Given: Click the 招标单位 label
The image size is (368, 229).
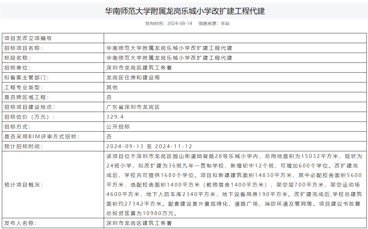Looking at the screenshot, I should [x=18, y=68].
